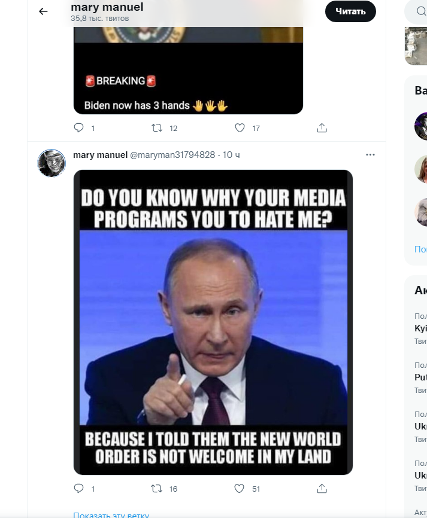Open the first suggested account avatar in sidebar

(422, 126)
